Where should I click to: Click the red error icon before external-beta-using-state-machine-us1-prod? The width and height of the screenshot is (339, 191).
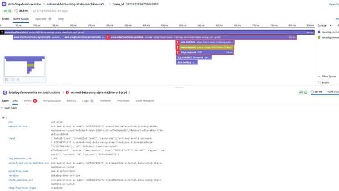click(x=67, y=92)
